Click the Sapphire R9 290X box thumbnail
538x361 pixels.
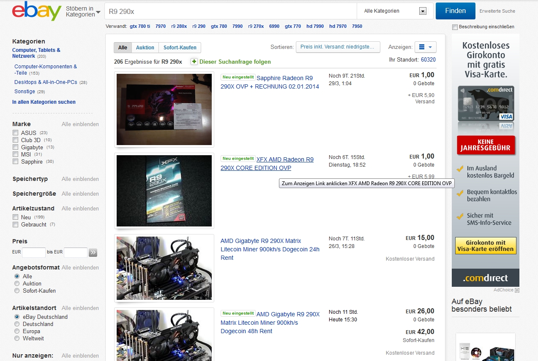(164, 110)
